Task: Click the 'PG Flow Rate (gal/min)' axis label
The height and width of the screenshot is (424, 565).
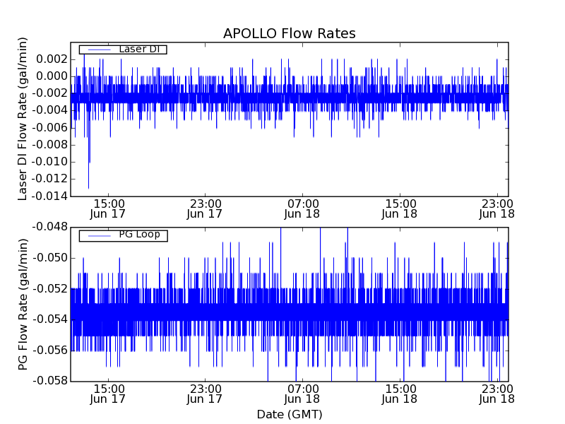Action: (x=23, y=305)
